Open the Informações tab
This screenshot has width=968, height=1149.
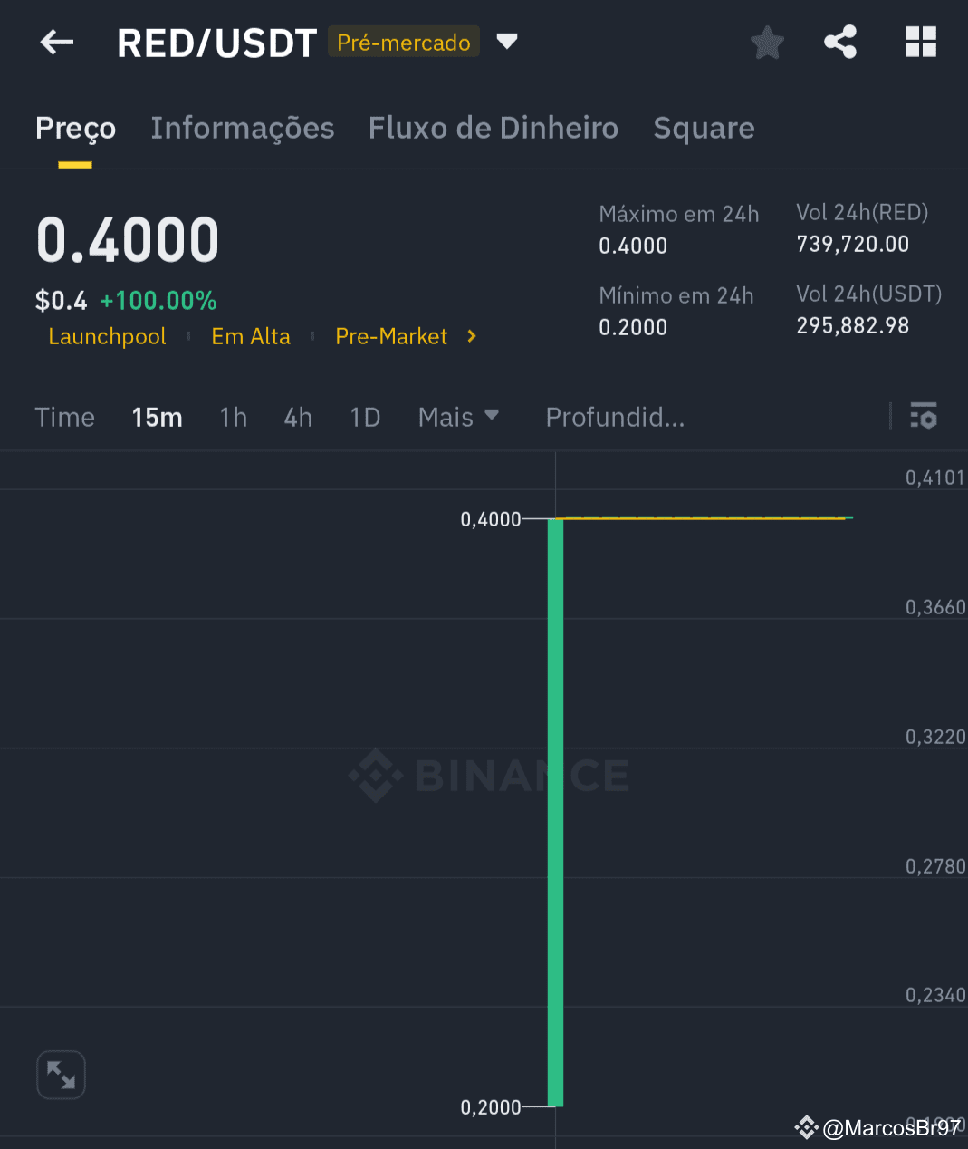[x=243, y=129]
